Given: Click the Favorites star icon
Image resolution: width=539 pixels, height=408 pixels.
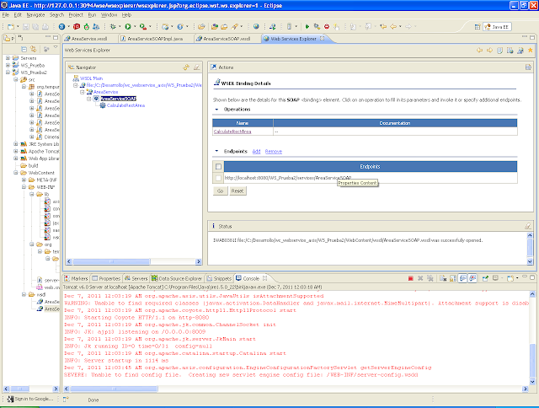Looking at the screenshot, I should tap(531, 51).
